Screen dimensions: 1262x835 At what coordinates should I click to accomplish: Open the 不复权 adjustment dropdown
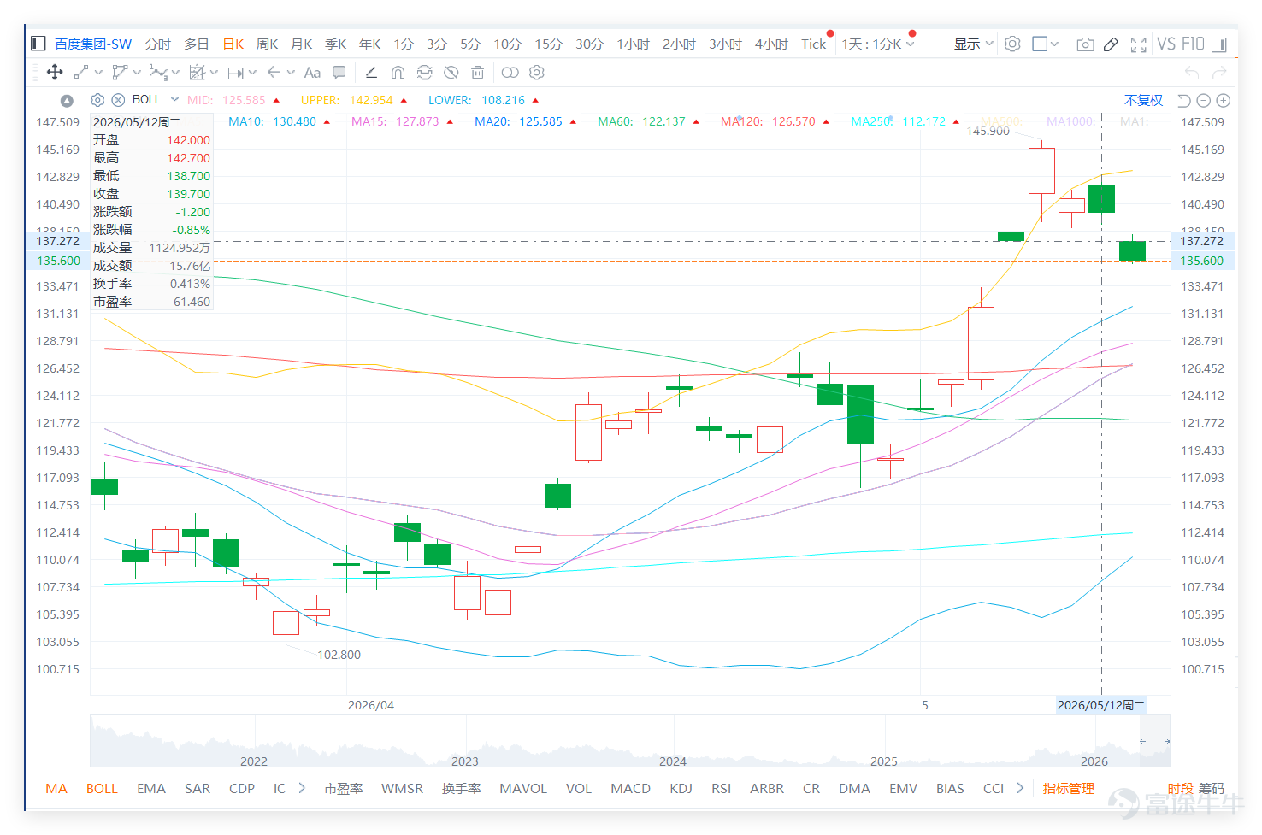(x=1143, y=100)
